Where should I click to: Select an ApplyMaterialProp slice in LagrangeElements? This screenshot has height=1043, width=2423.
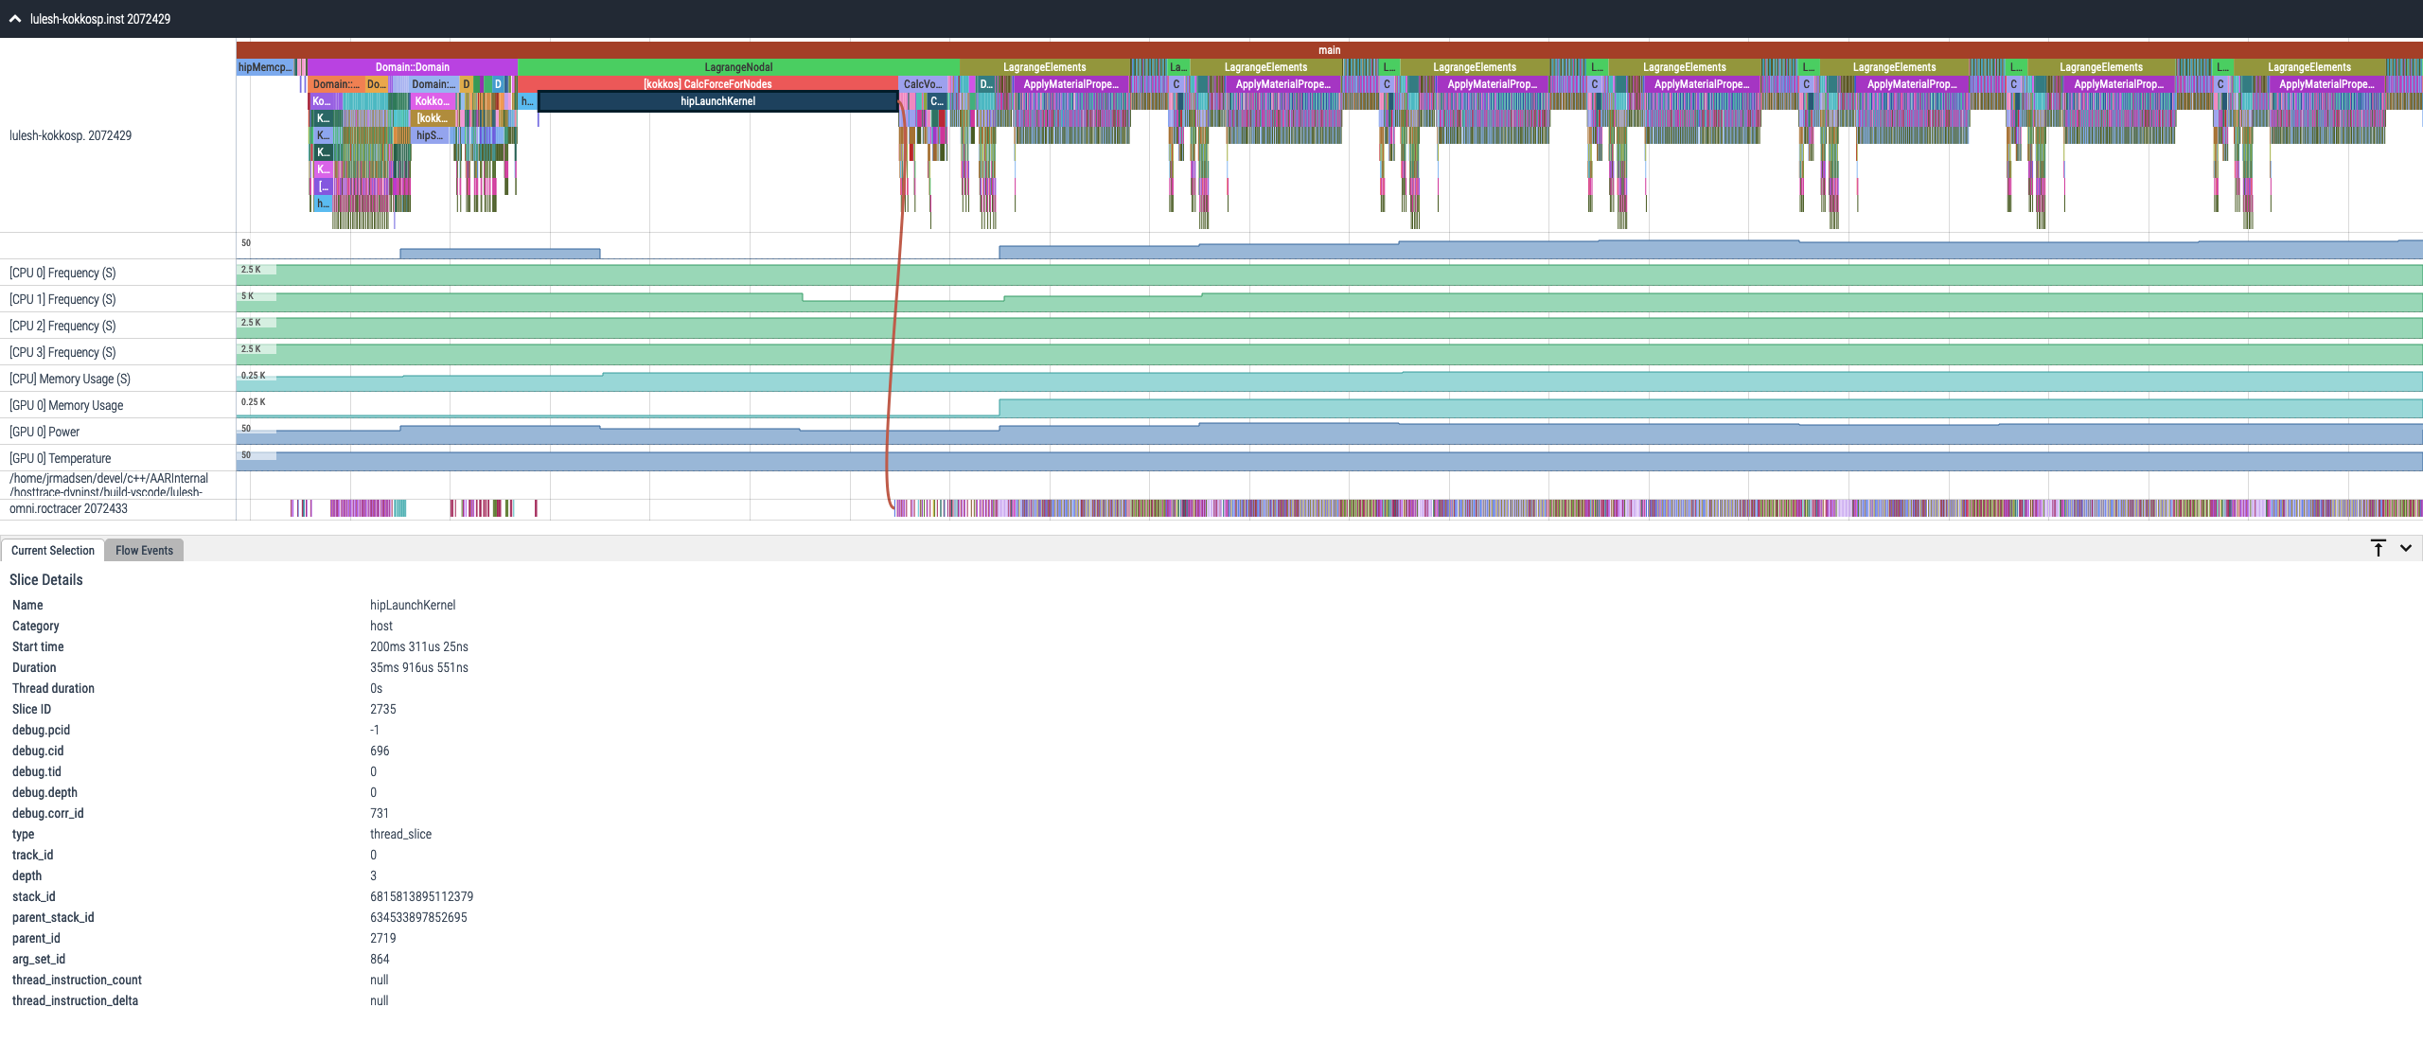tap(1070, 84)
